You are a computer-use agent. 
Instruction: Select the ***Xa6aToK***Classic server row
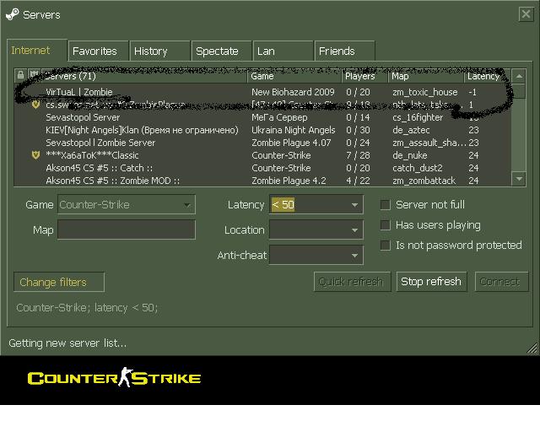pos(262,155)
